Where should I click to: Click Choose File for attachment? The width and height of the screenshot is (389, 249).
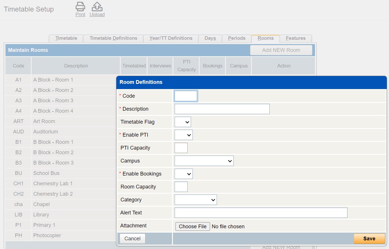[x=192, y=227]
